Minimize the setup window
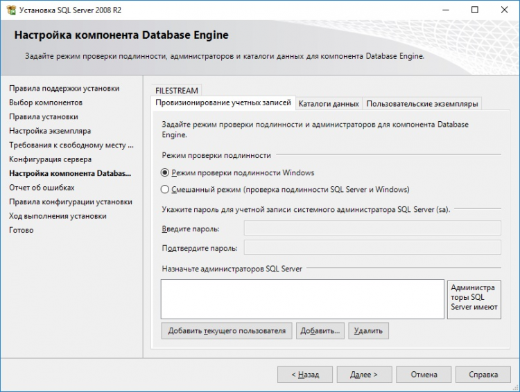The image size is (520, 392). coord(443,10)
